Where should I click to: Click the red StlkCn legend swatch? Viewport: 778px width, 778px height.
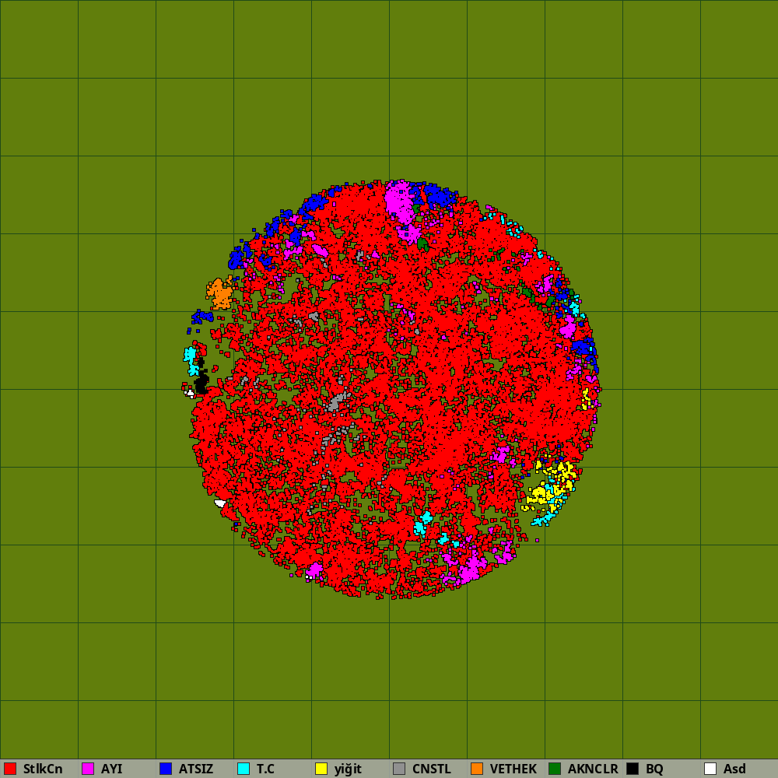click(x=10, y=769)
